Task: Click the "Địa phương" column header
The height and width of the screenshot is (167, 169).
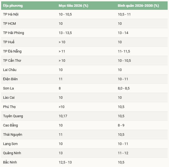Action: click(x=13, y=5)
